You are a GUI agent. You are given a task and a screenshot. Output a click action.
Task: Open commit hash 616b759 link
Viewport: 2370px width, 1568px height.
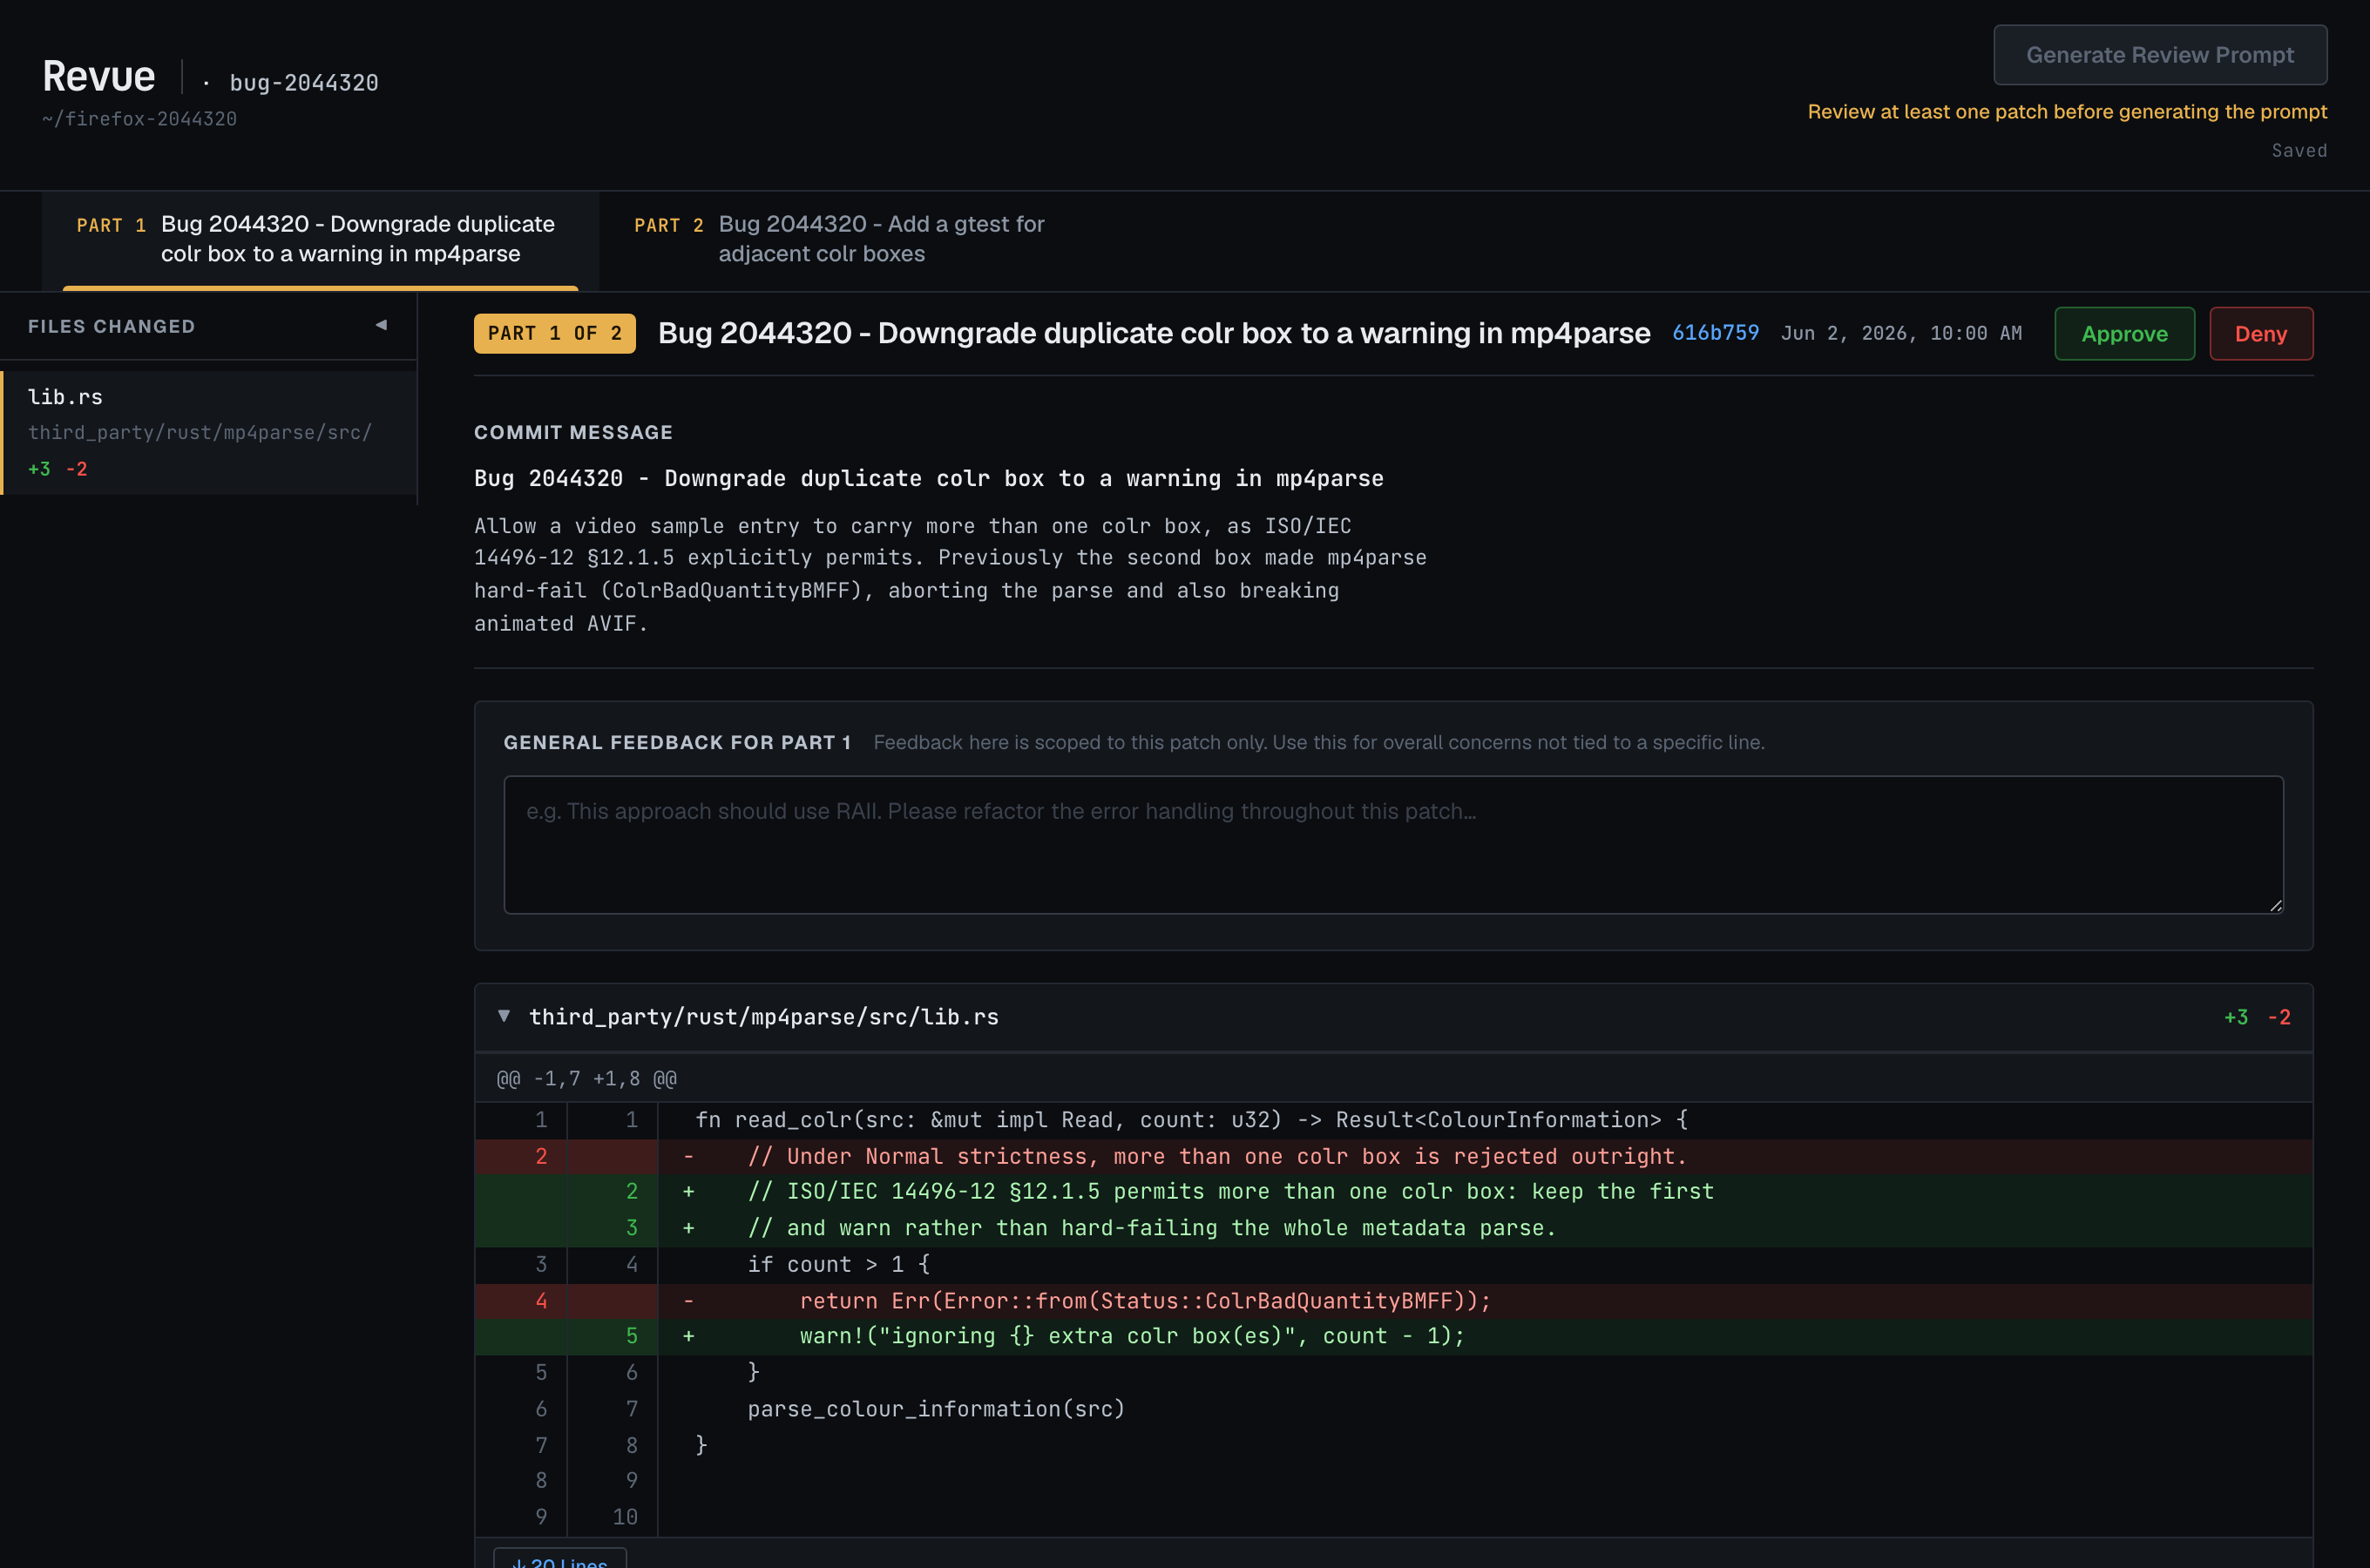point(1714,333)
